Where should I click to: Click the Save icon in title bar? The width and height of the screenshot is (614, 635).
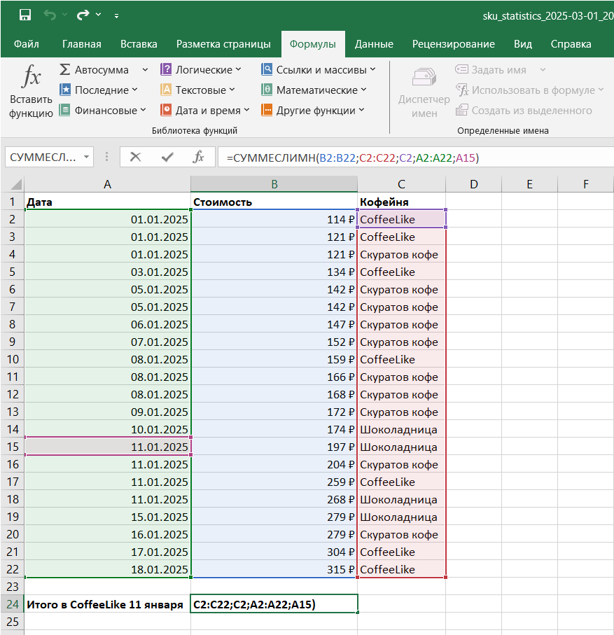pos(25,15)
